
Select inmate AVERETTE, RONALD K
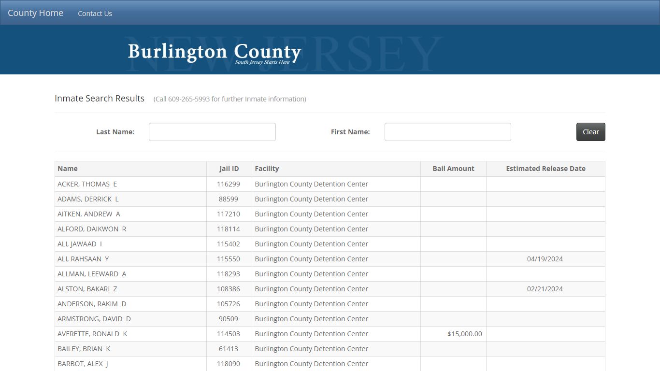[x=92, y=334]
